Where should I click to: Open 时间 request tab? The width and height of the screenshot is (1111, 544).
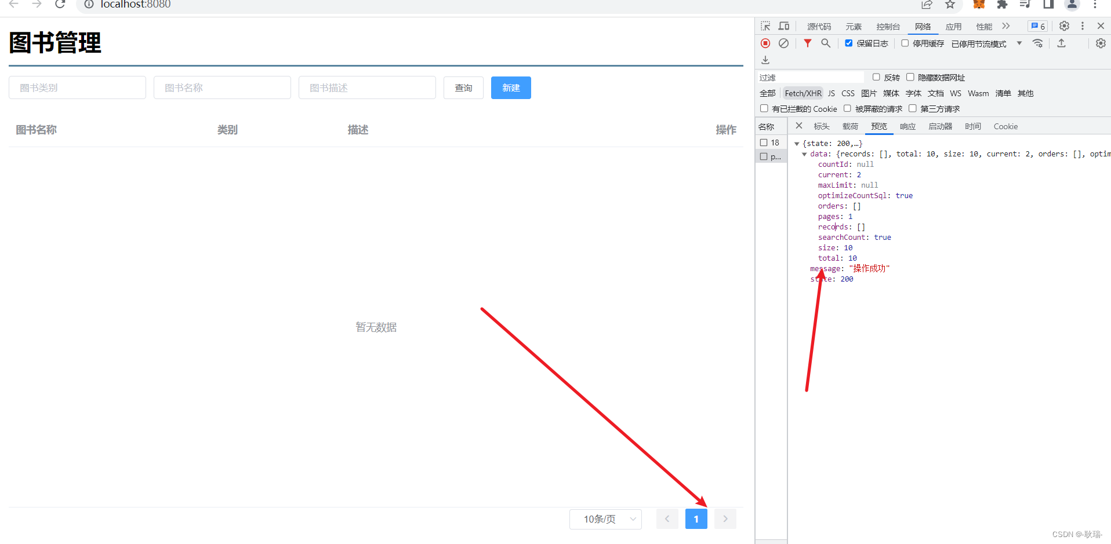[x=973, y=126]
